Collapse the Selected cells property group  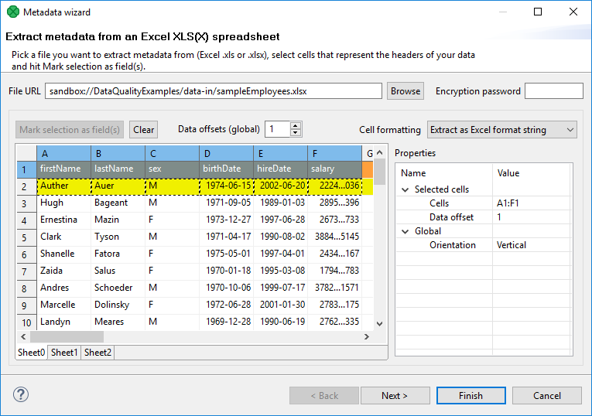[406, 189]
